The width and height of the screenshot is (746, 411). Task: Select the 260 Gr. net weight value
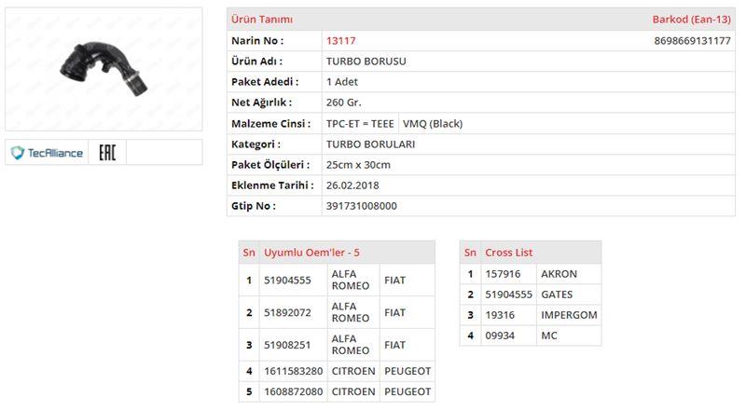(343, 103)
